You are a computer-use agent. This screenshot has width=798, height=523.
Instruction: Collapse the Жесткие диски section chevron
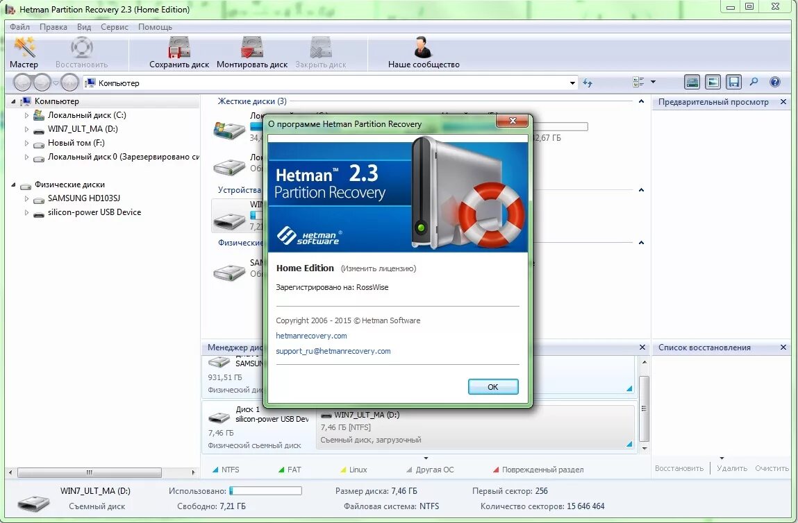pyautogui.click(x=641, y=101)
